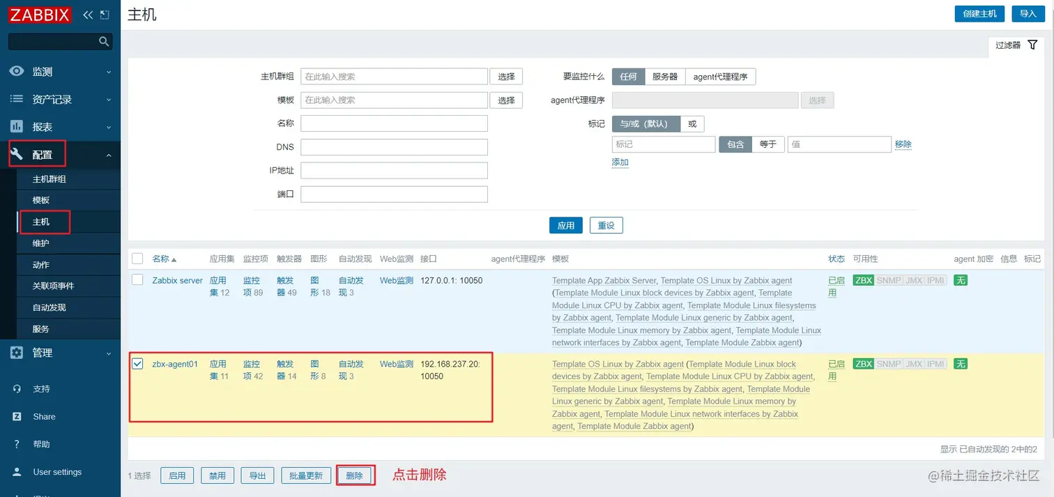
Task: Click 无 encryption badge for zbx-agent01
Action: tap(961, 364)
